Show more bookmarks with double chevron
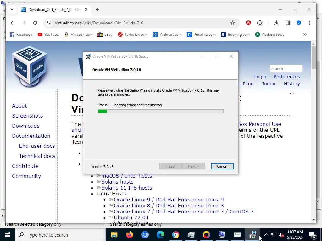Image resolution: width=322 pixels, height=241 pixels. click(305, 35)
